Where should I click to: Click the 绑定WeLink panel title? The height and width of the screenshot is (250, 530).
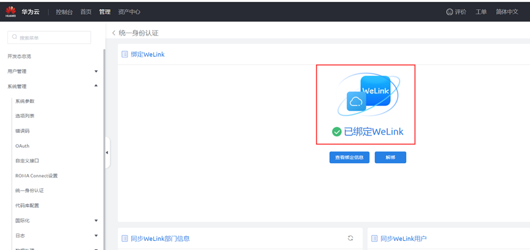pos(148,54)
